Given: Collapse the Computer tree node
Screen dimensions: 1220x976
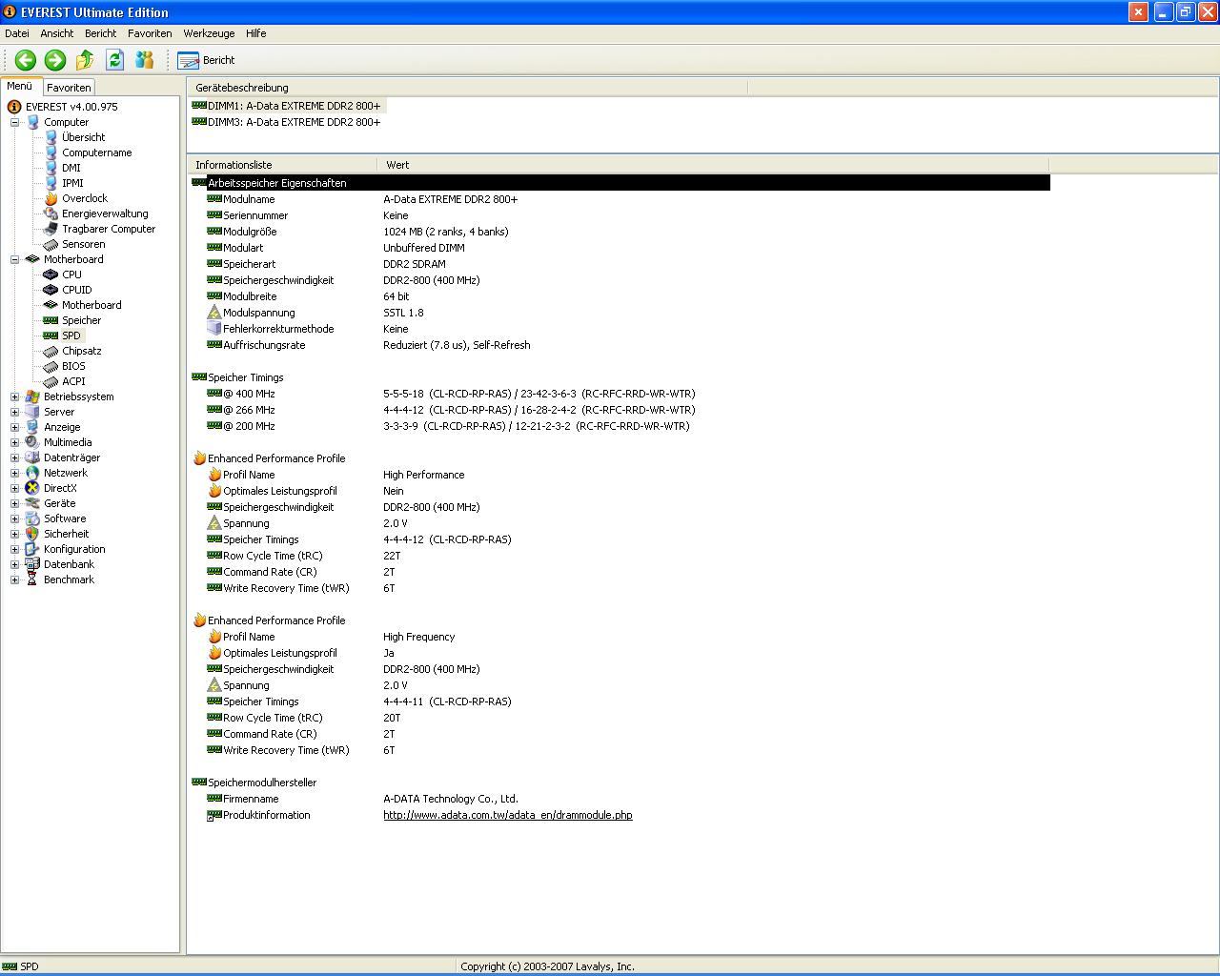Looking at the screenshot, I should pyautogui.click(x=14, y=122).
